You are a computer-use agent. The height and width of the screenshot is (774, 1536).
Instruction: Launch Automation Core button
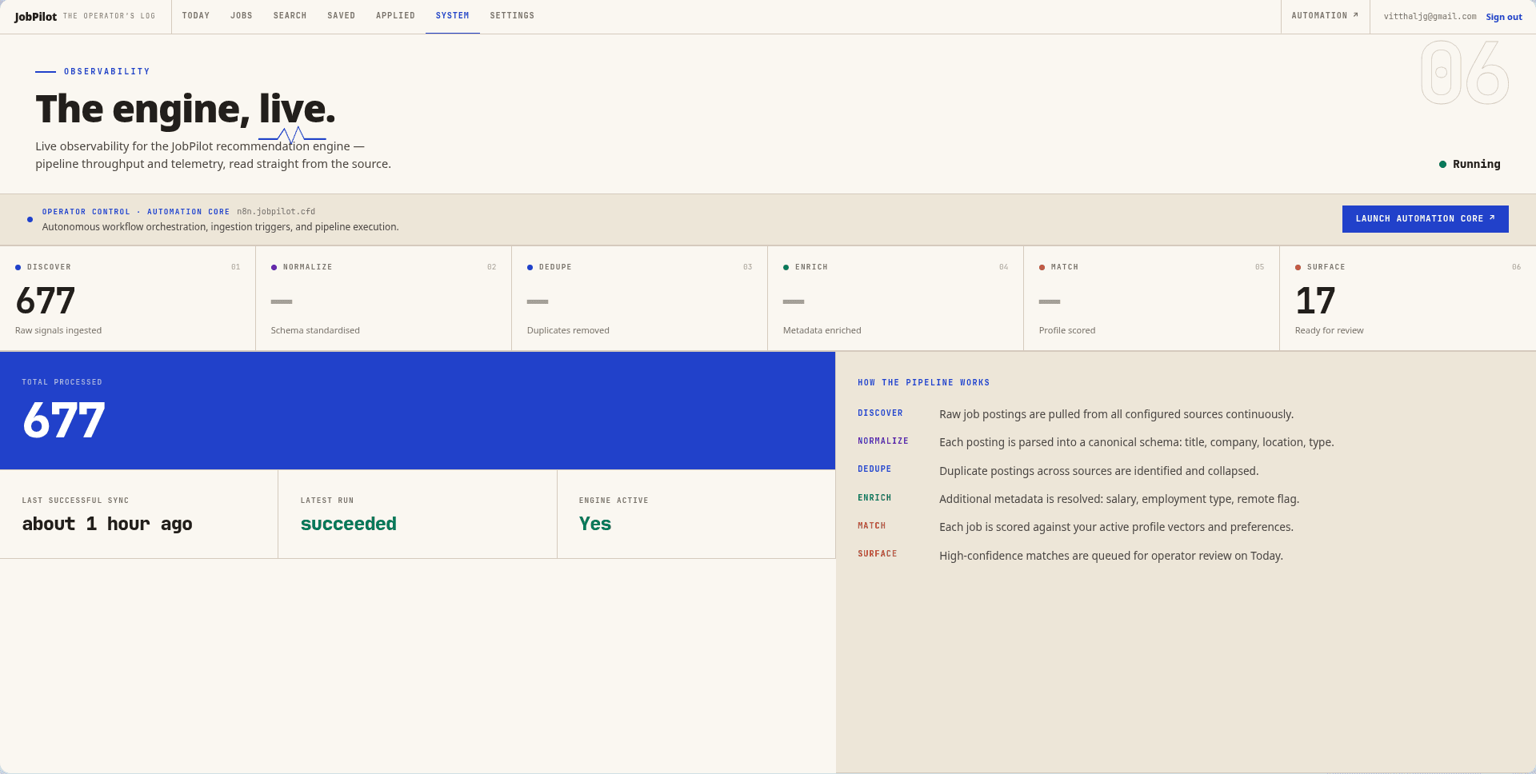point(1426,219)
